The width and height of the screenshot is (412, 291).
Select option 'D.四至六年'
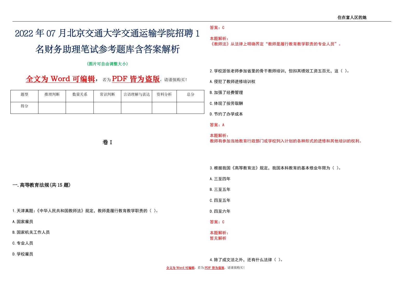click(x=220, y=211)
